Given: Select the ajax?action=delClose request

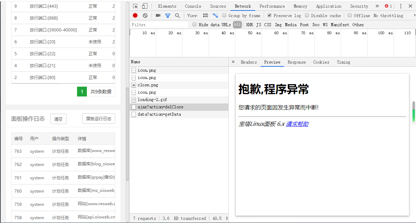Looking at the screenshot, I should tap(179, 107).
